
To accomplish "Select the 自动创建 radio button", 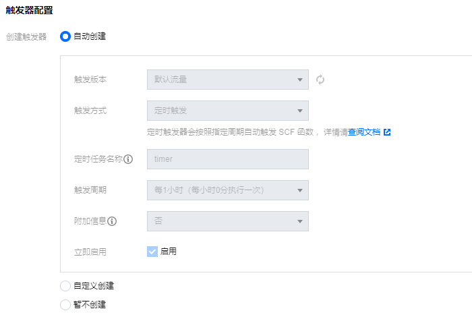I will 65,36.
